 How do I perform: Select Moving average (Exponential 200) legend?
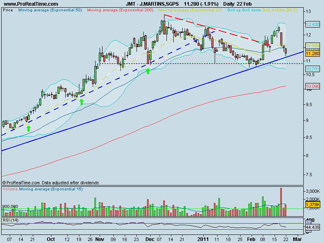pyautogui.click(x=120, y=10)
